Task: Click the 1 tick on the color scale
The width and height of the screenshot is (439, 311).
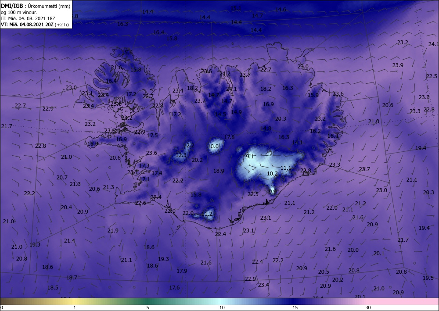Action: (75, 307)
